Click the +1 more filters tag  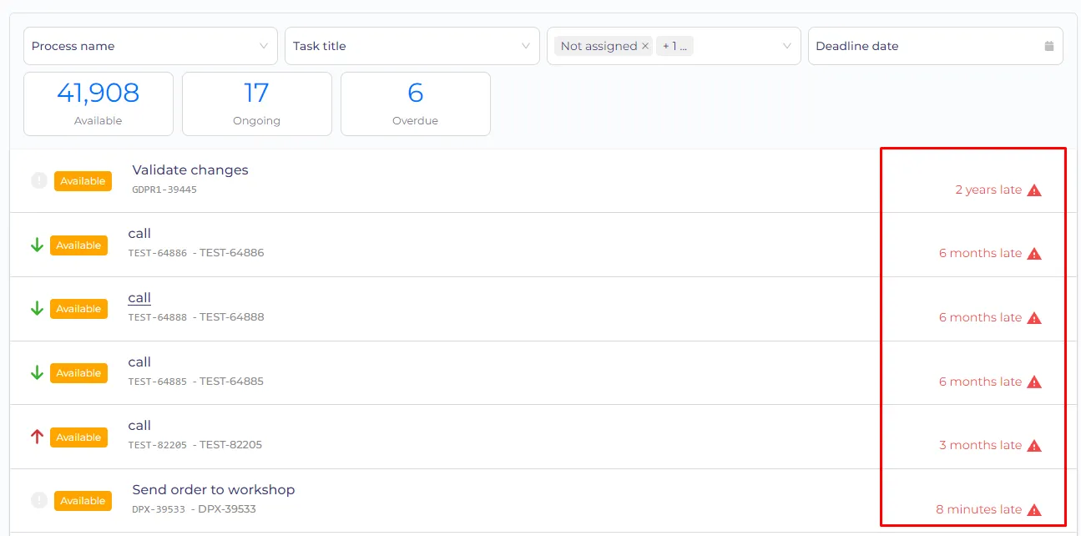pyautogui.click(x=674, y=46)
